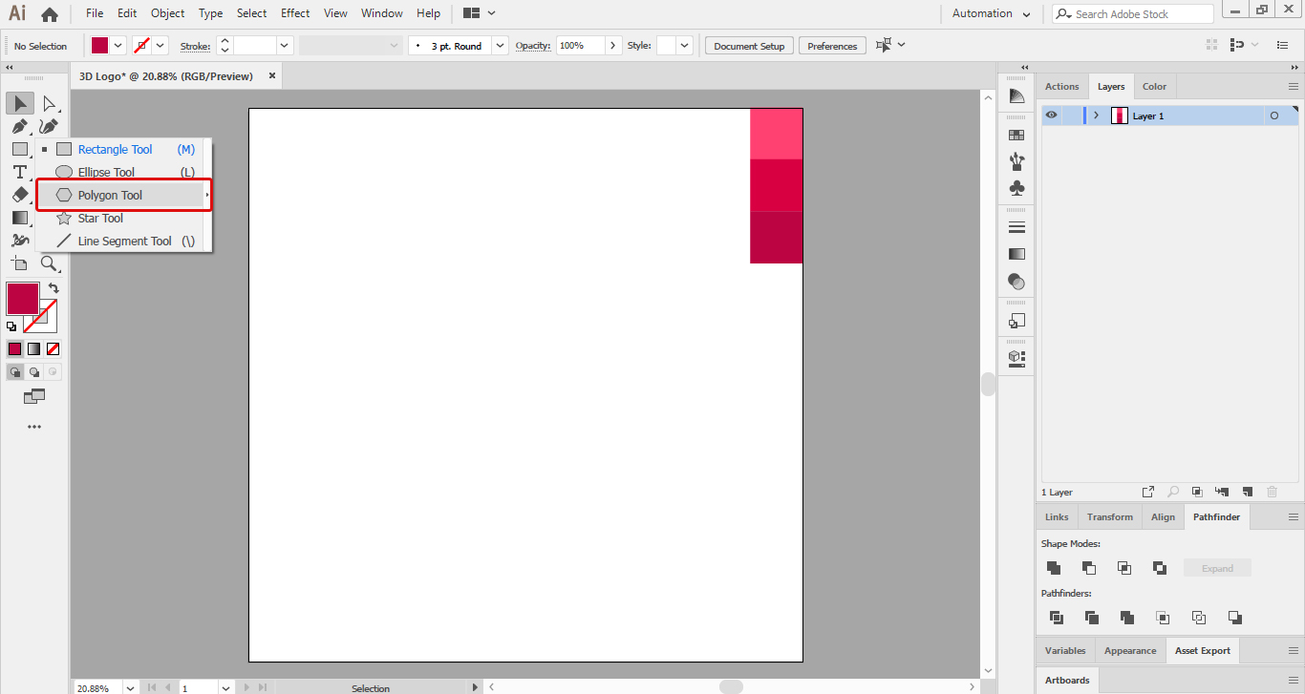Choose the Curvature tool
1305x694 pixels.
click(49, 126)
